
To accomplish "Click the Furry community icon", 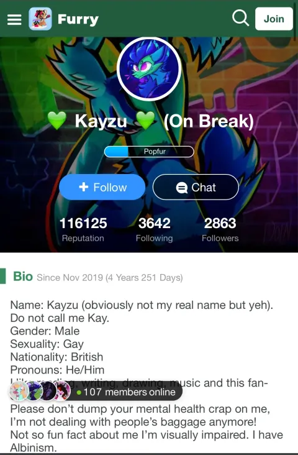I will [40, 19].
